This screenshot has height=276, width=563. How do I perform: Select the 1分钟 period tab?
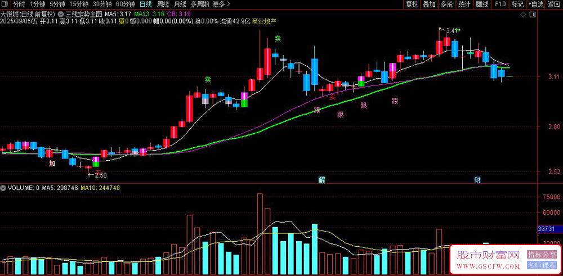coord(37,4)
